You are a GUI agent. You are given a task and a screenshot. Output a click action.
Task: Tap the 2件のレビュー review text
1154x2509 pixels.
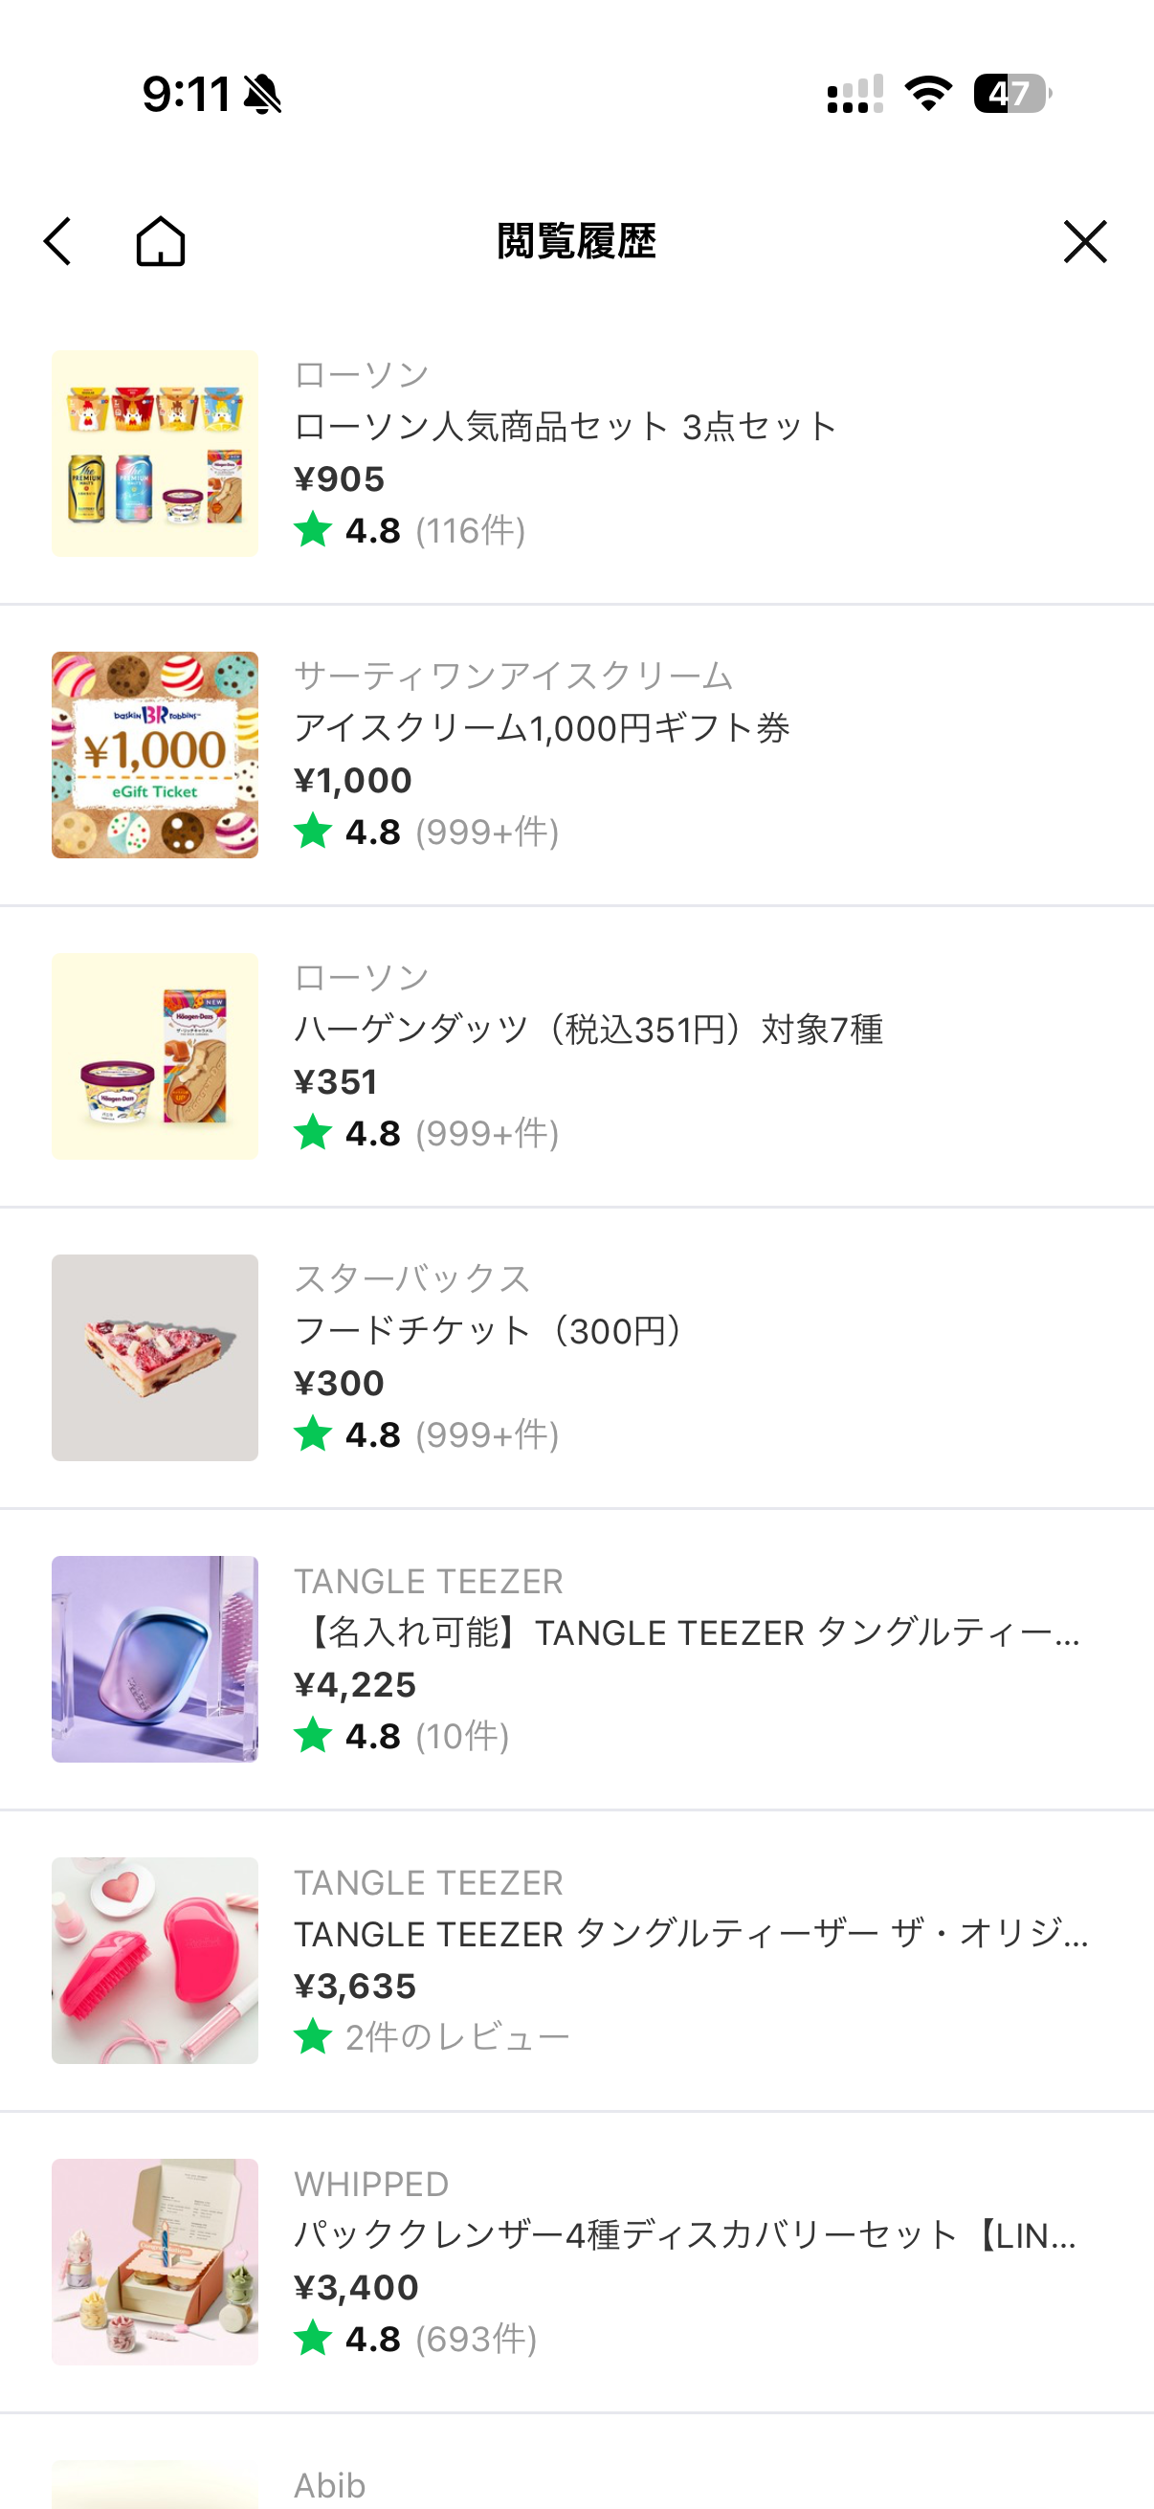pos(456,2036)
